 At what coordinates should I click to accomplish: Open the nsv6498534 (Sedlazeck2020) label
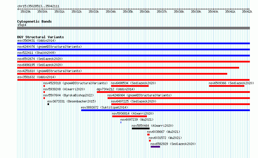(x=133, y=83)
